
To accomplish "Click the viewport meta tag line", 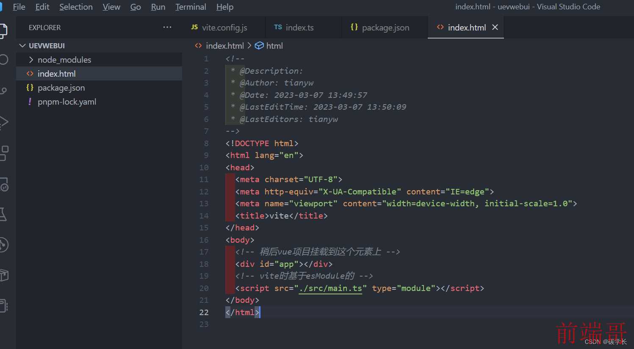I will pos(406,204).
